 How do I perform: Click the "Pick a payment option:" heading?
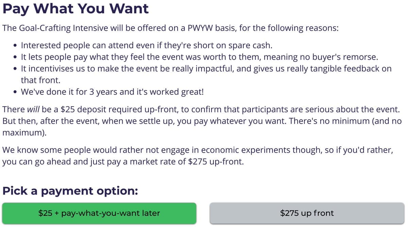[70, 190]
